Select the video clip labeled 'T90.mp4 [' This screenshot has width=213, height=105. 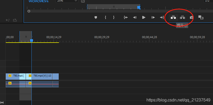(16, 77)
